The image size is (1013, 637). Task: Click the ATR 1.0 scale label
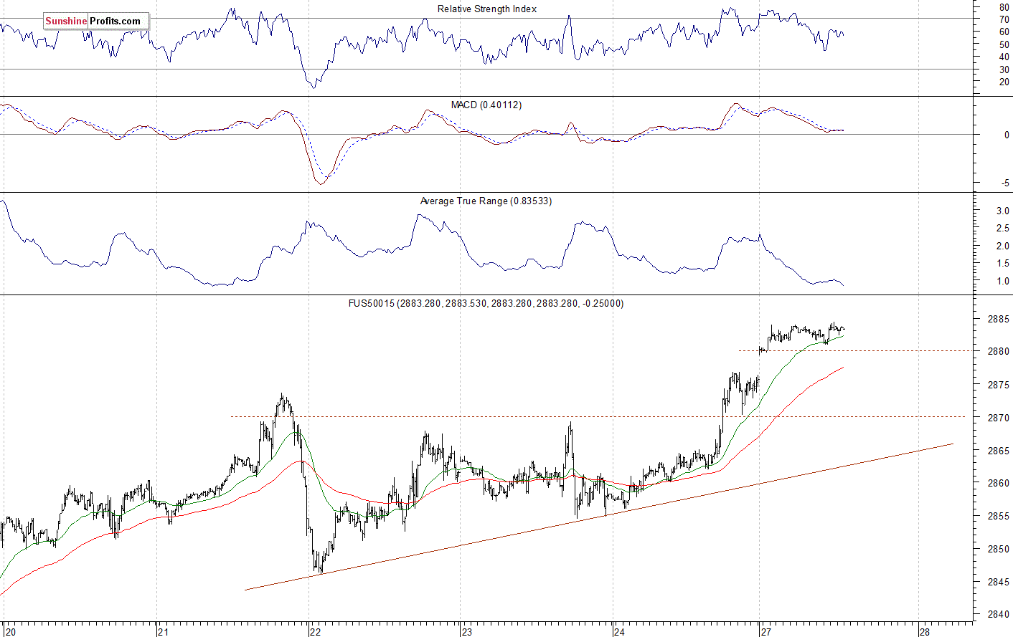tap(1002, 281)
